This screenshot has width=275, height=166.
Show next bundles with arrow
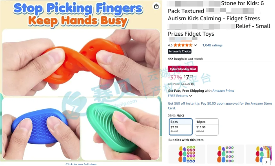click(266, 162)
